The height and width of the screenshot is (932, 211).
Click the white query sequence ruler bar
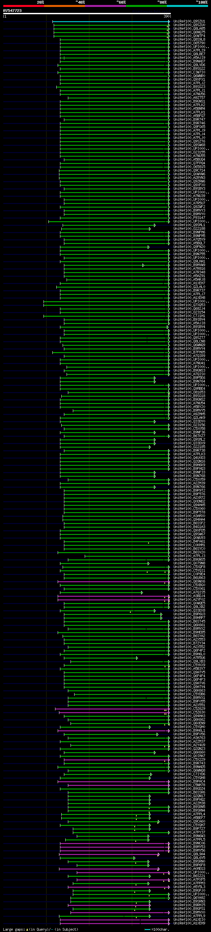click(x=87, y=14)
